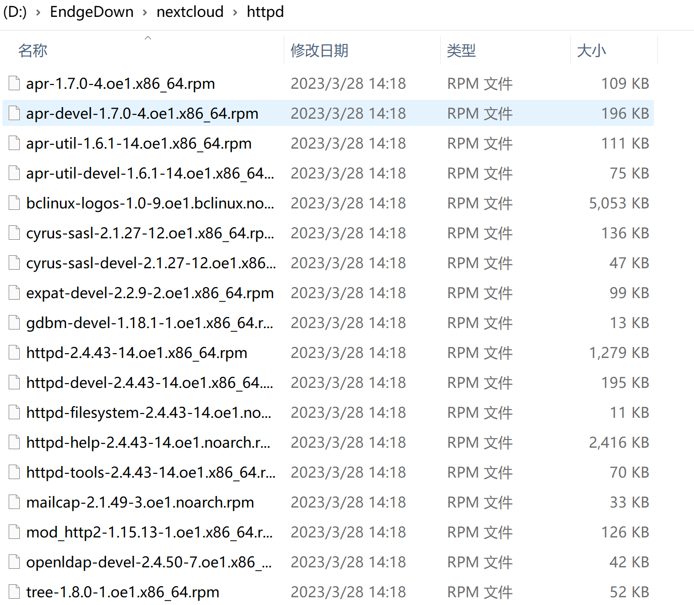Viewport: 694px width, 605px height.
Task: Click the 5,053 KB size cell
Action: tap(619, 203)
